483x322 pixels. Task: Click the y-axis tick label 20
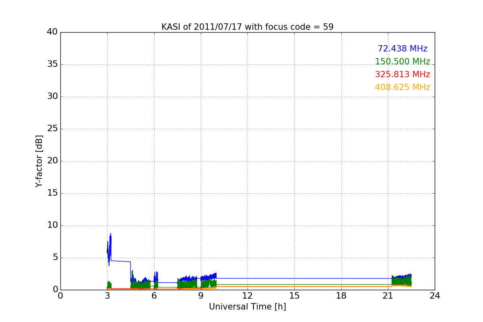[x=52, y=161]
